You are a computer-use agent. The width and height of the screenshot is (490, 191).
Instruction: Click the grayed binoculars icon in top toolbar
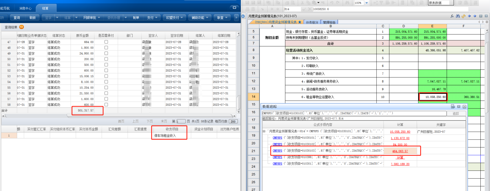pyautogui.click(x=347, y=3)
